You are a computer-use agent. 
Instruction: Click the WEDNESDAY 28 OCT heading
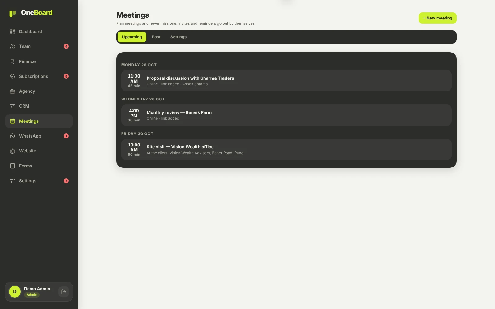tap(143, 99)
